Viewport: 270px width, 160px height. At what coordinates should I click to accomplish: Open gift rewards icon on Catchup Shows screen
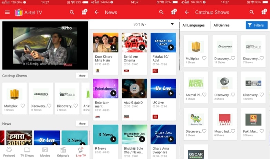264,12
